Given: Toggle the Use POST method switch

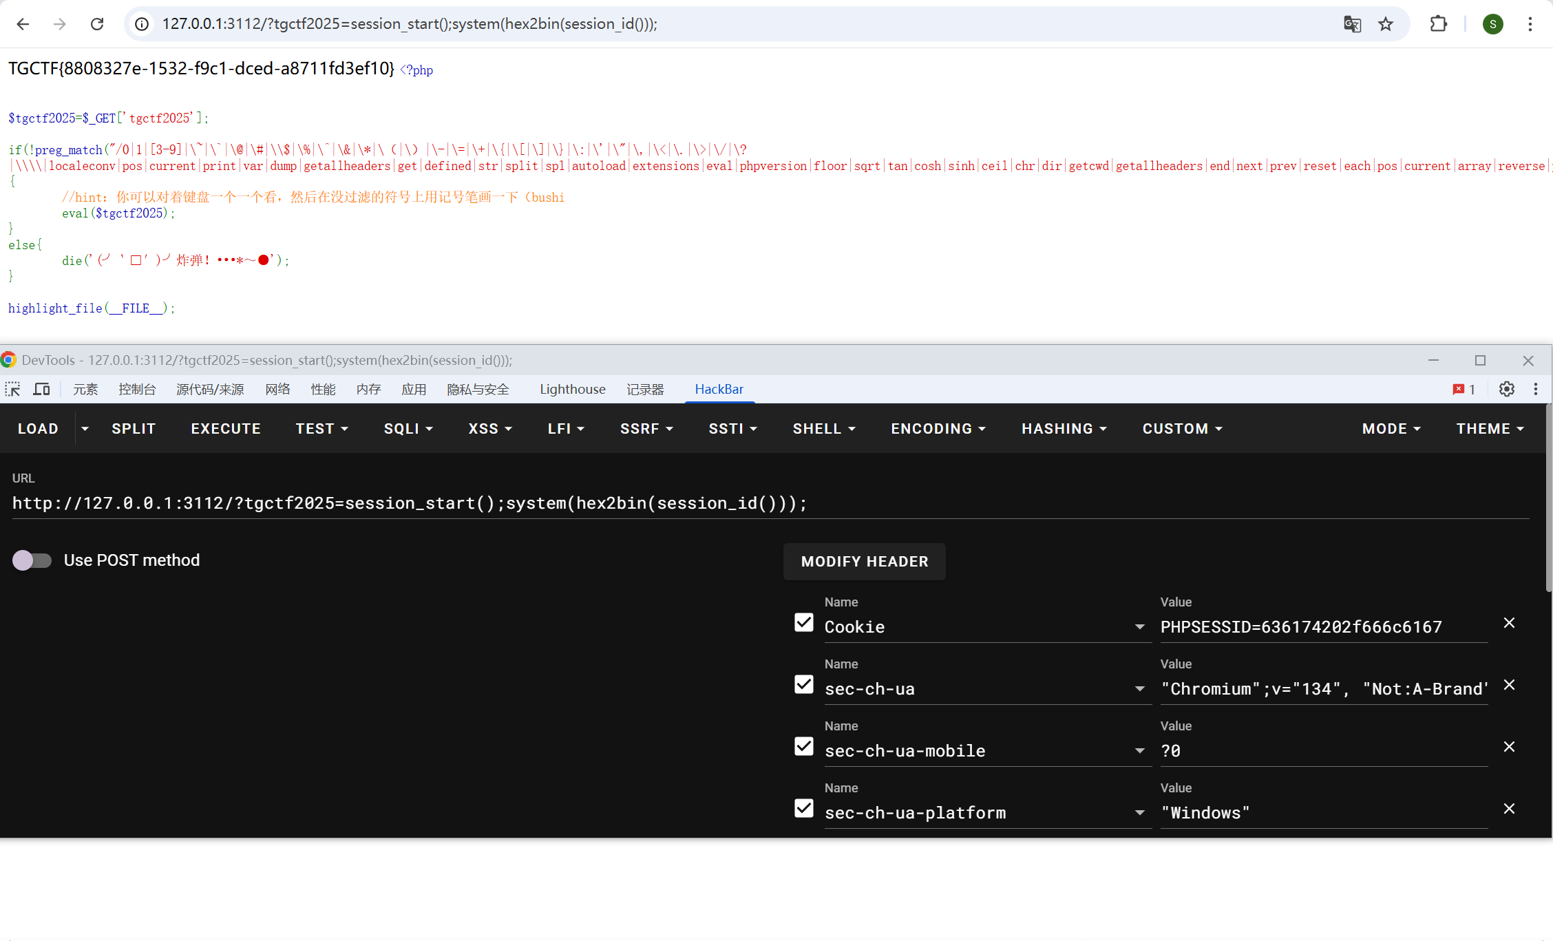Looking at the screenshot, I should tap(32, 560).
